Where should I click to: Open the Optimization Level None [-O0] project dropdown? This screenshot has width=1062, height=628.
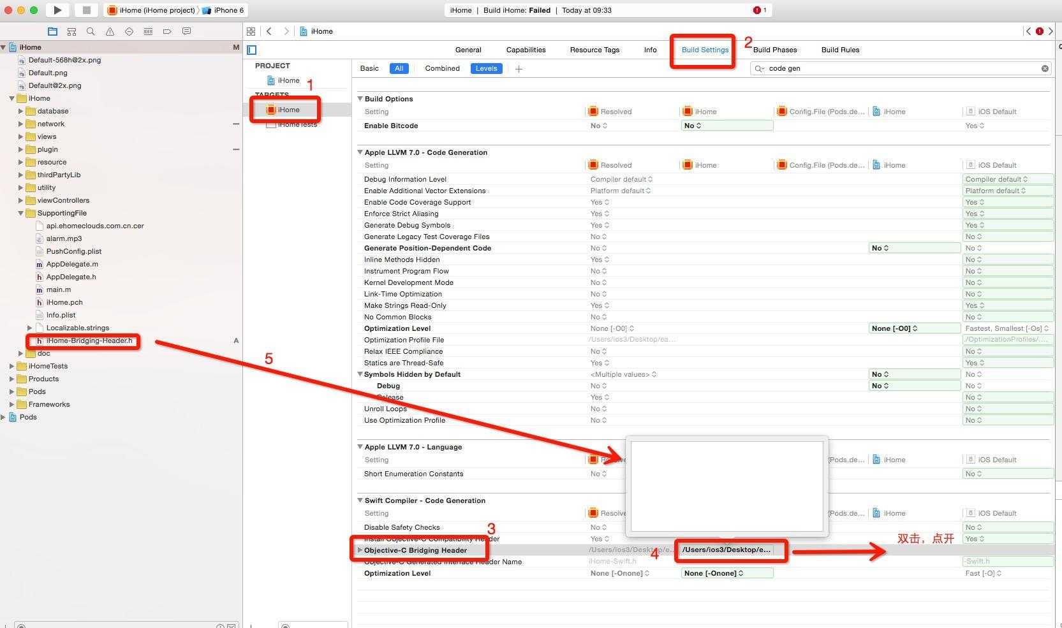(x=914, y=328)
